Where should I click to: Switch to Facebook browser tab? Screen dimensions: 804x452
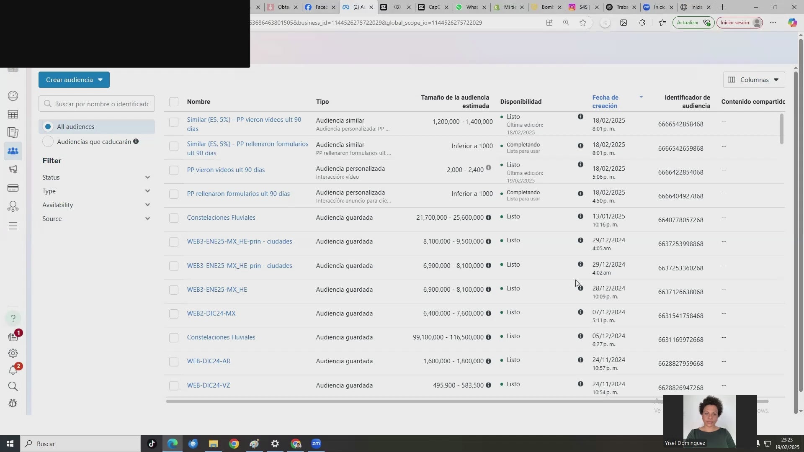click(x=321, y=7)
